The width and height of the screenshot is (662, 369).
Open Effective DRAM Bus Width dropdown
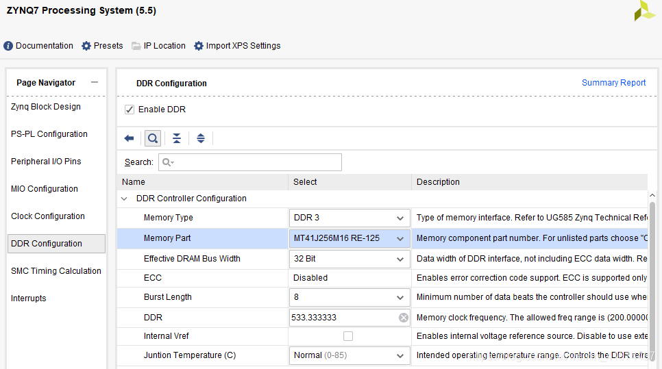(x=350, y=259)
